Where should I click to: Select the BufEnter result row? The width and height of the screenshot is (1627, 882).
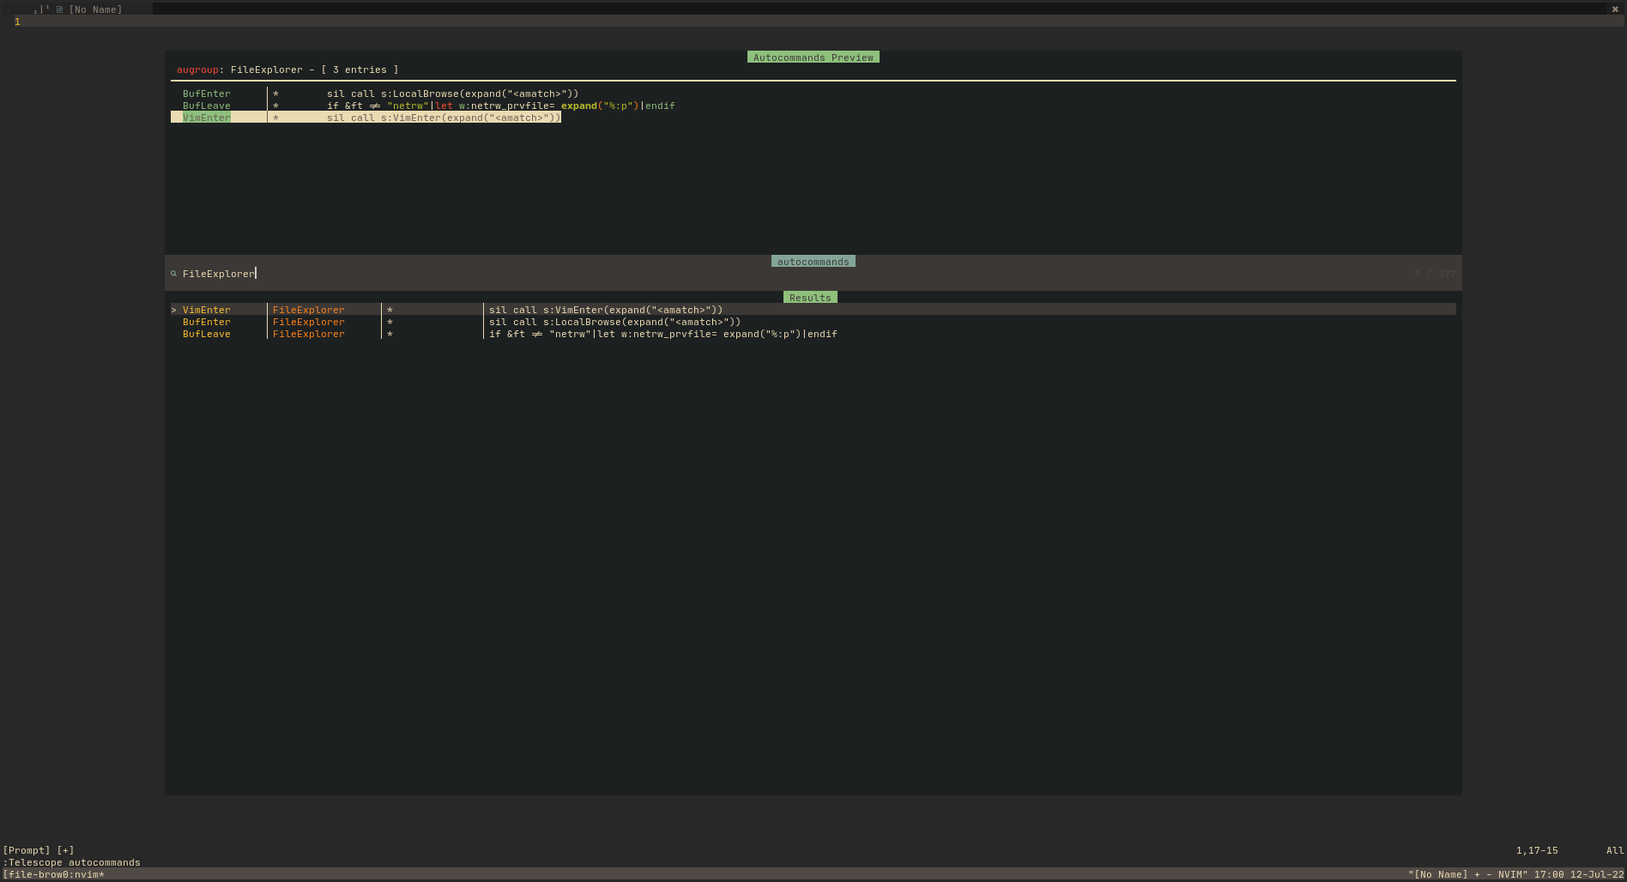[x=813, y=322]
